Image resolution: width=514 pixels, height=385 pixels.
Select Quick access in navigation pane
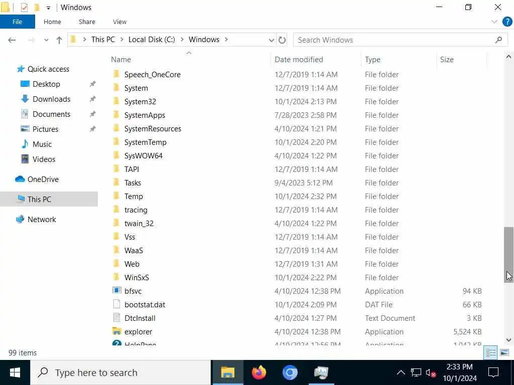(x=48, y=69)
